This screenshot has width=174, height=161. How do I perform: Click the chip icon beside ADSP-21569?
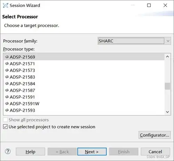pos(7,57)
